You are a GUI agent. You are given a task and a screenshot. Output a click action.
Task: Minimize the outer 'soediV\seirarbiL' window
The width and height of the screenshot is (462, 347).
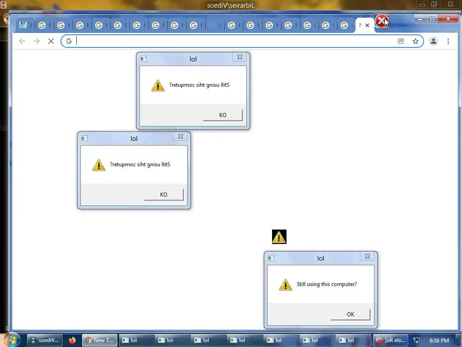pos(422,5)
